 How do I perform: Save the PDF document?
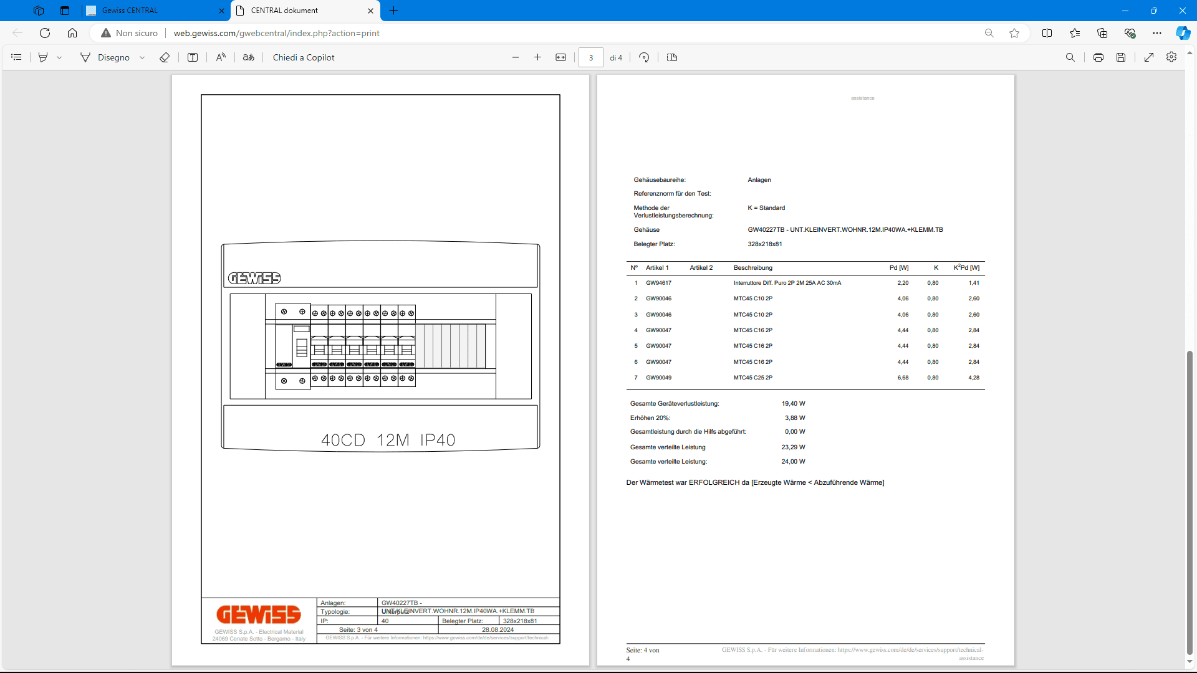[x=1121, y=57]
